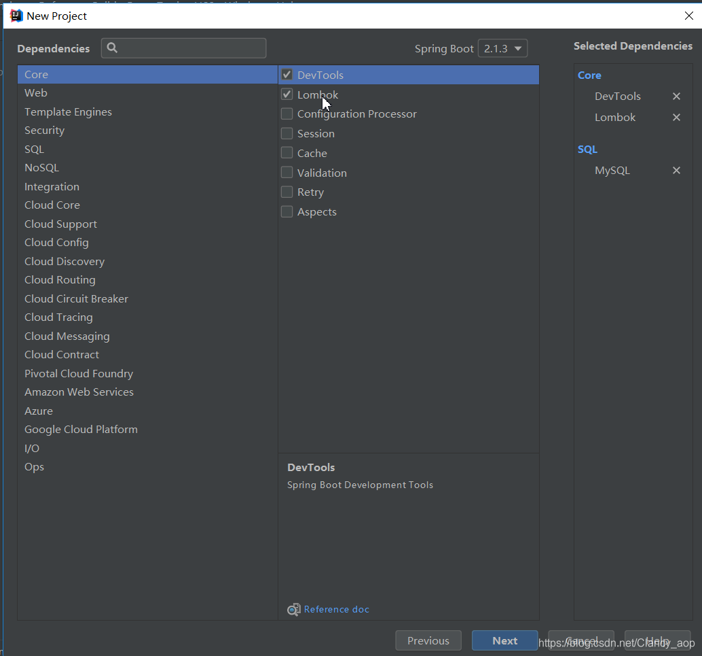Go back with the Previous button
This screenshot has height=656, width=702.
pos(428,641)
